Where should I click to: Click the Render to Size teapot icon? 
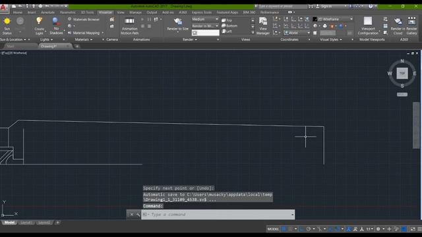click(x=177, y=21)
